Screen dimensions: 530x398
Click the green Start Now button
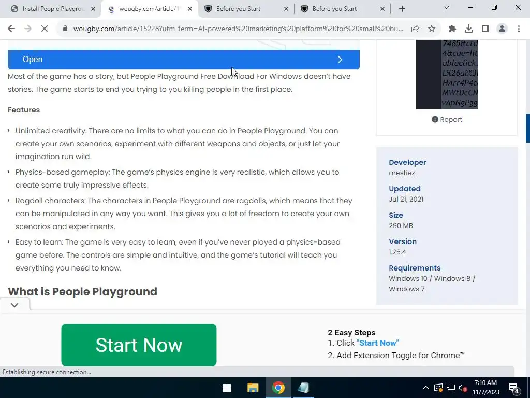click(x=139, y=345)
